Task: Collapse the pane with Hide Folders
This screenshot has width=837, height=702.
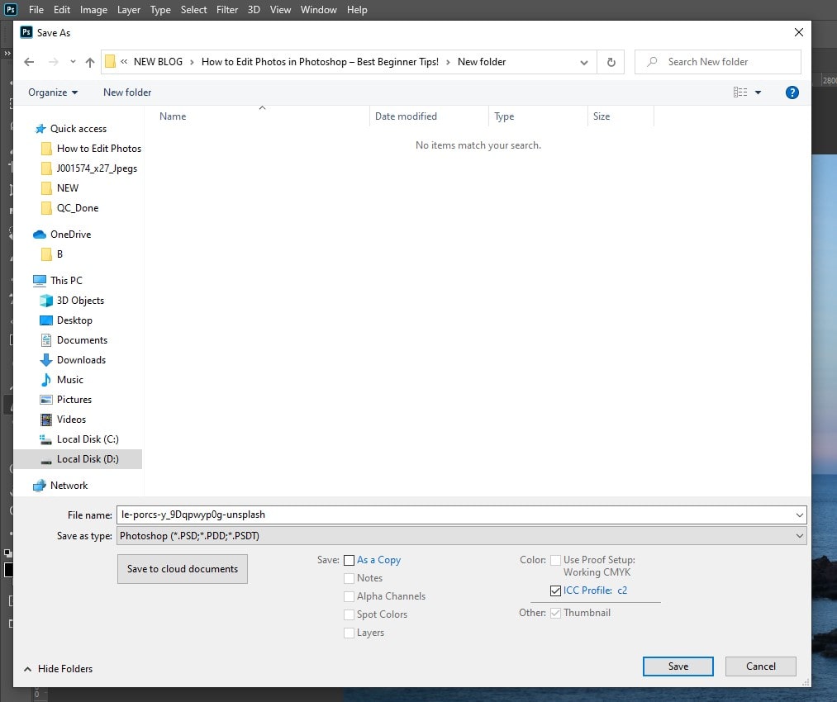Action: click(58, 669)
